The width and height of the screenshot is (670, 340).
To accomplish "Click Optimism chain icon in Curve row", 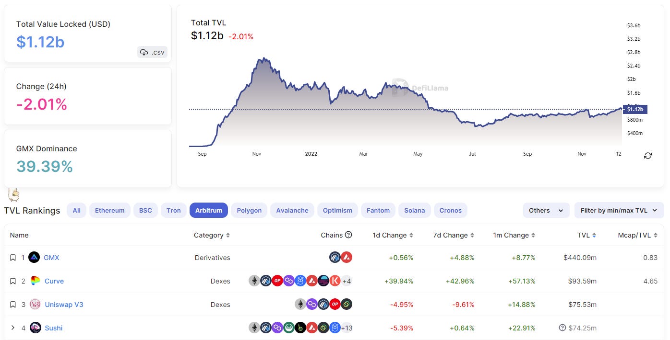I will (x=277, y=281).
